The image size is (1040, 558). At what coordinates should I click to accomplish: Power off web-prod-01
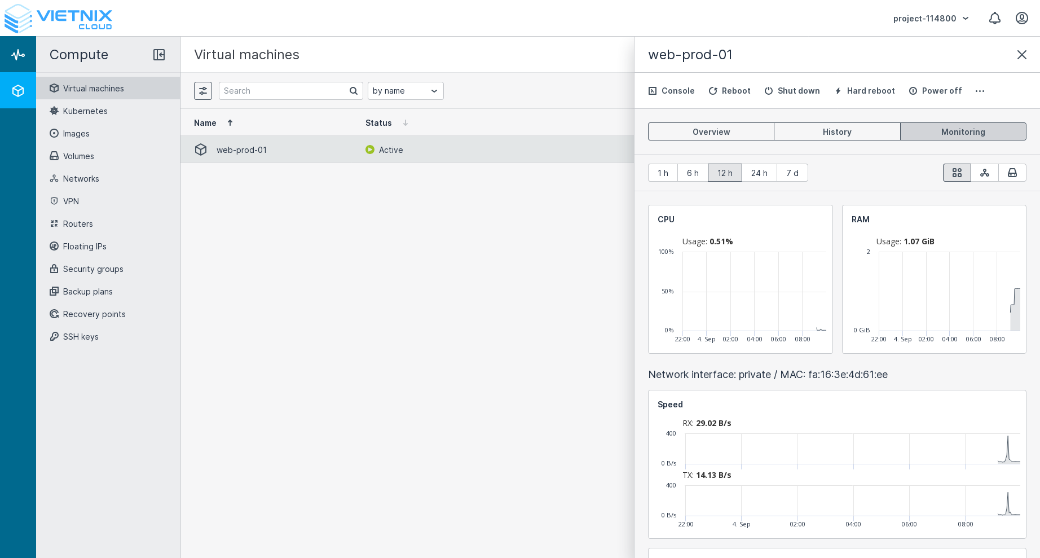pos(935,90)
